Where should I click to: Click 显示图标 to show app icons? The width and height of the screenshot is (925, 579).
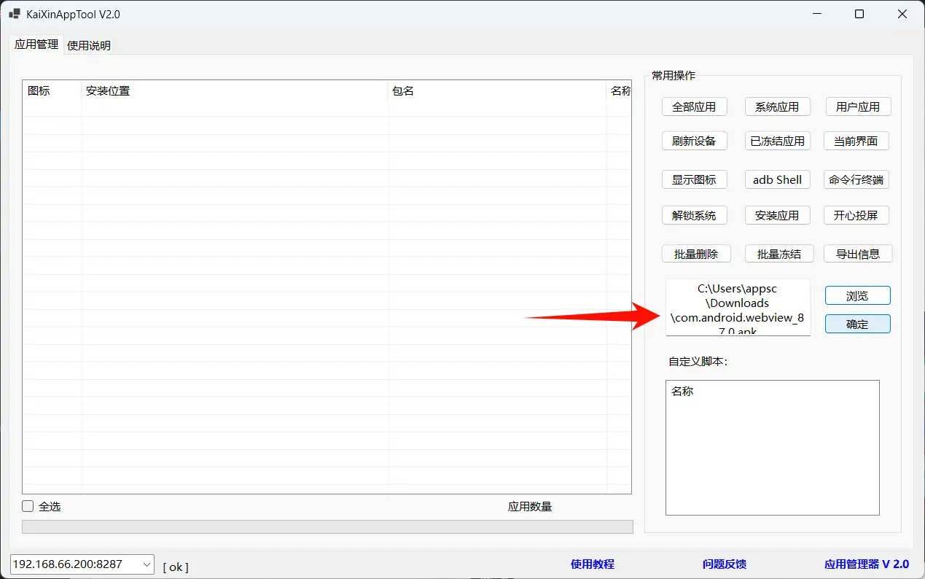pos(694,179)
